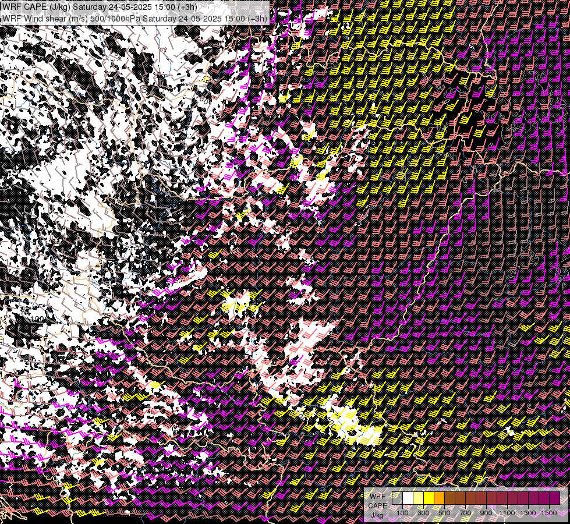Click the 'WRF' word in the legend

tap(378, 497)
